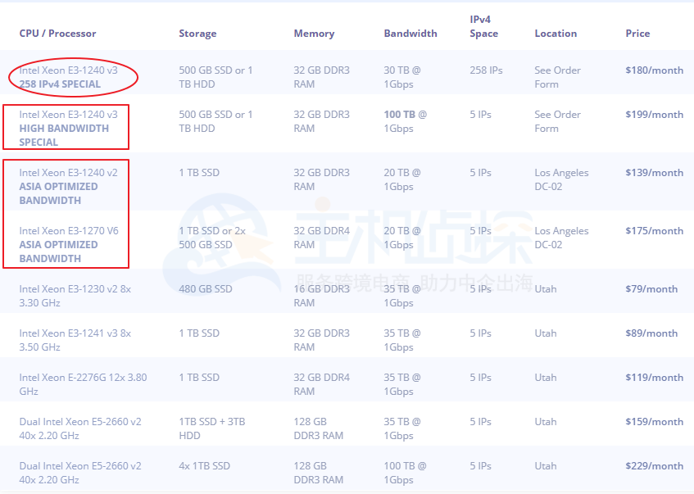Image resolution: width=694 pixels, height=494 pixels.
Task: Click the $89/month price
Action: (x=651, y=333)
